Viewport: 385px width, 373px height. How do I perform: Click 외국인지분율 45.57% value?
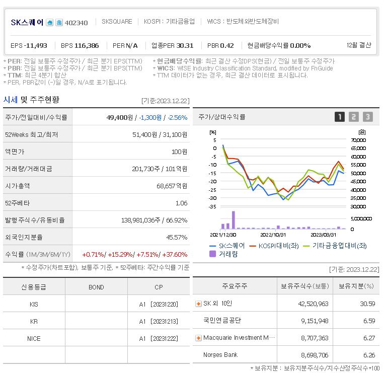(x=177, y=238)
